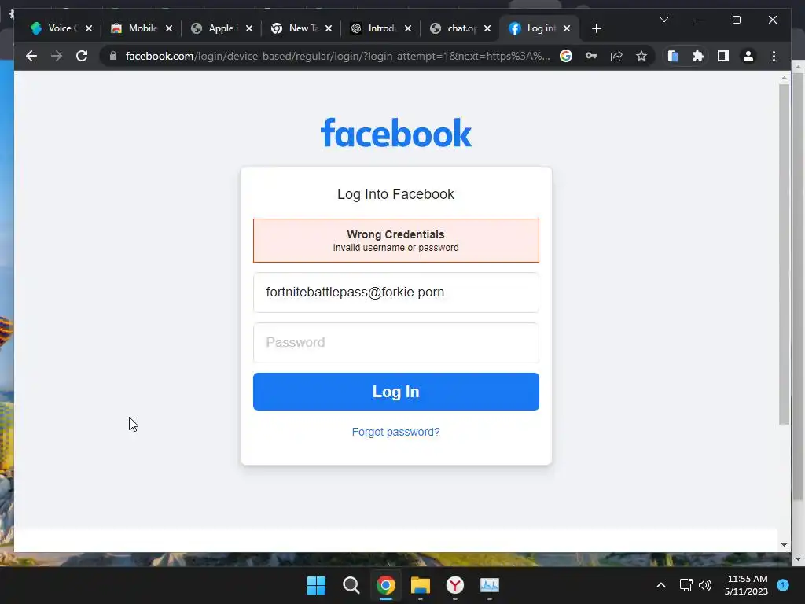Show hidden system tray icons
This screenshot has height=604, width=805.
660,585
